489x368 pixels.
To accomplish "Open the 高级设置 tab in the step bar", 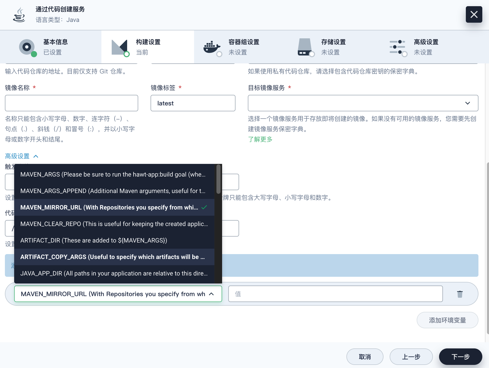I will (426, 47).
